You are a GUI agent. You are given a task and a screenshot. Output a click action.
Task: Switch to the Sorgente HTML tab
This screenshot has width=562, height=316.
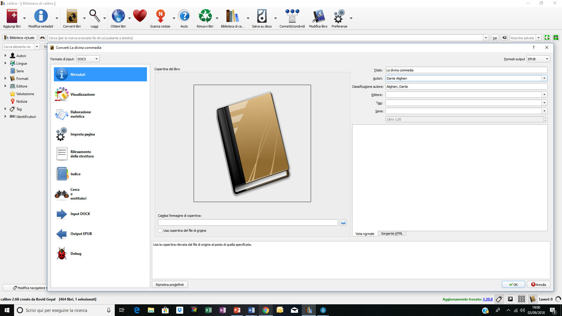(392, 233)
